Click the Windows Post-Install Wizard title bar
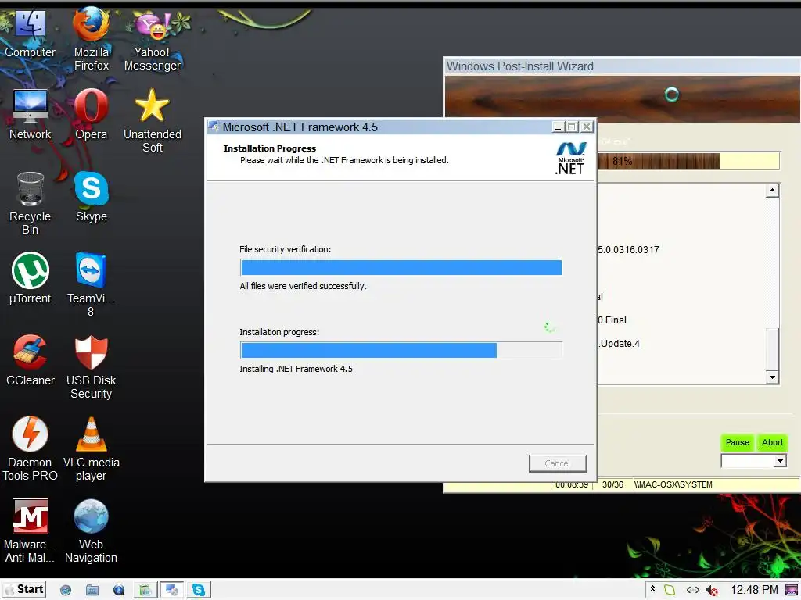 coord(621,66)
